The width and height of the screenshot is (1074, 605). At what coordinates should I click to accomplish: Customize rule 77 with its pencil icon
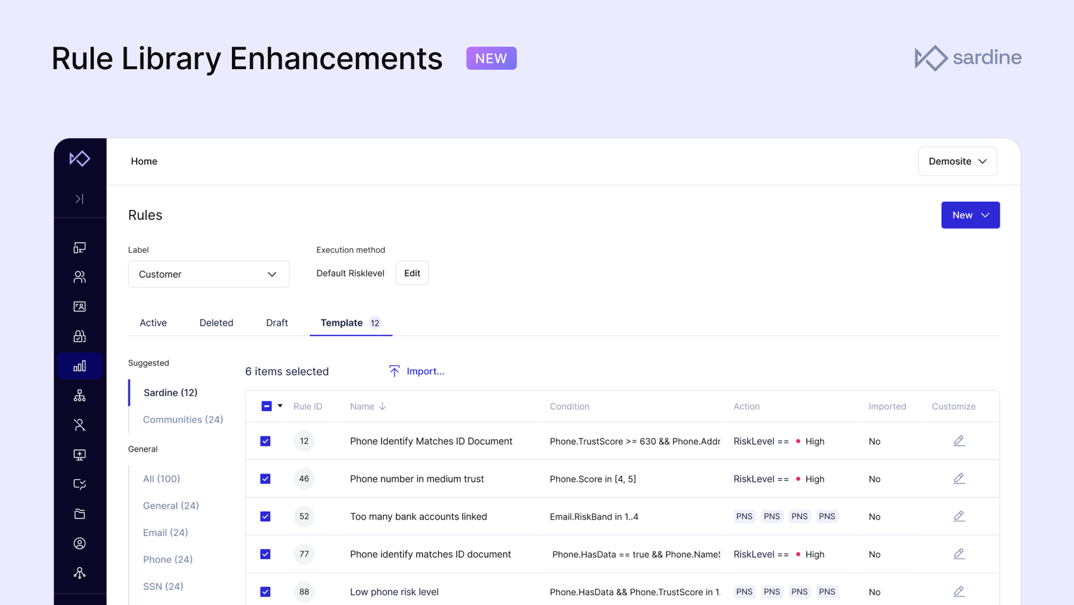click(x=959, y=554)
